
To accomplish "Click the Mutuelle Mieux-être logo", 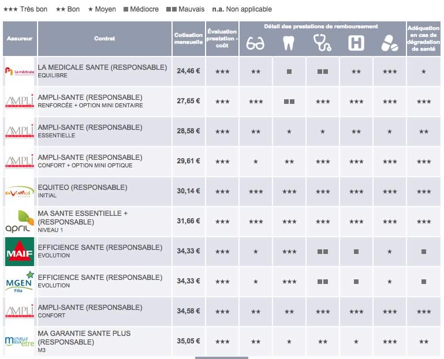I will coord(19,342).
